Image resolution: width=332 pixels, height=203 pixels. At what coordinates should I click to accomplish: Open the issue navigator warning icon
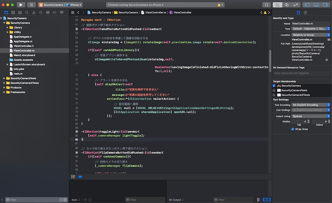tap(34, 12)
